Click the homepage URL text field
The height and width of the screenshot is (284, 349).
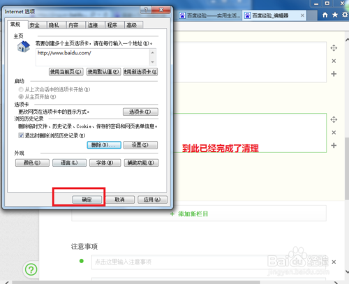pos(93,57)
